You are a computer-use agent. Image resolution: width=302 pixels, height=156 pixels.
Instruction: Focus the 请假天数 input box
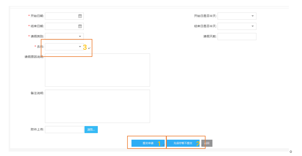237,37
